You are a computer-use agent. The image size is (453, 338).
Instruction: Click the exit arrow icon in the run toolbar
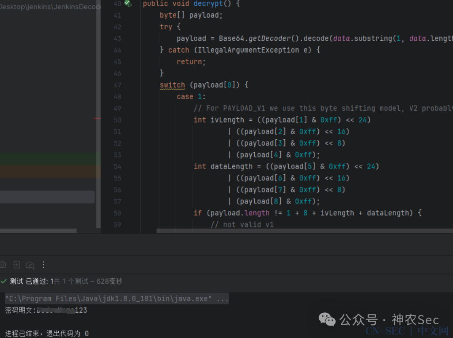point(16,265)
